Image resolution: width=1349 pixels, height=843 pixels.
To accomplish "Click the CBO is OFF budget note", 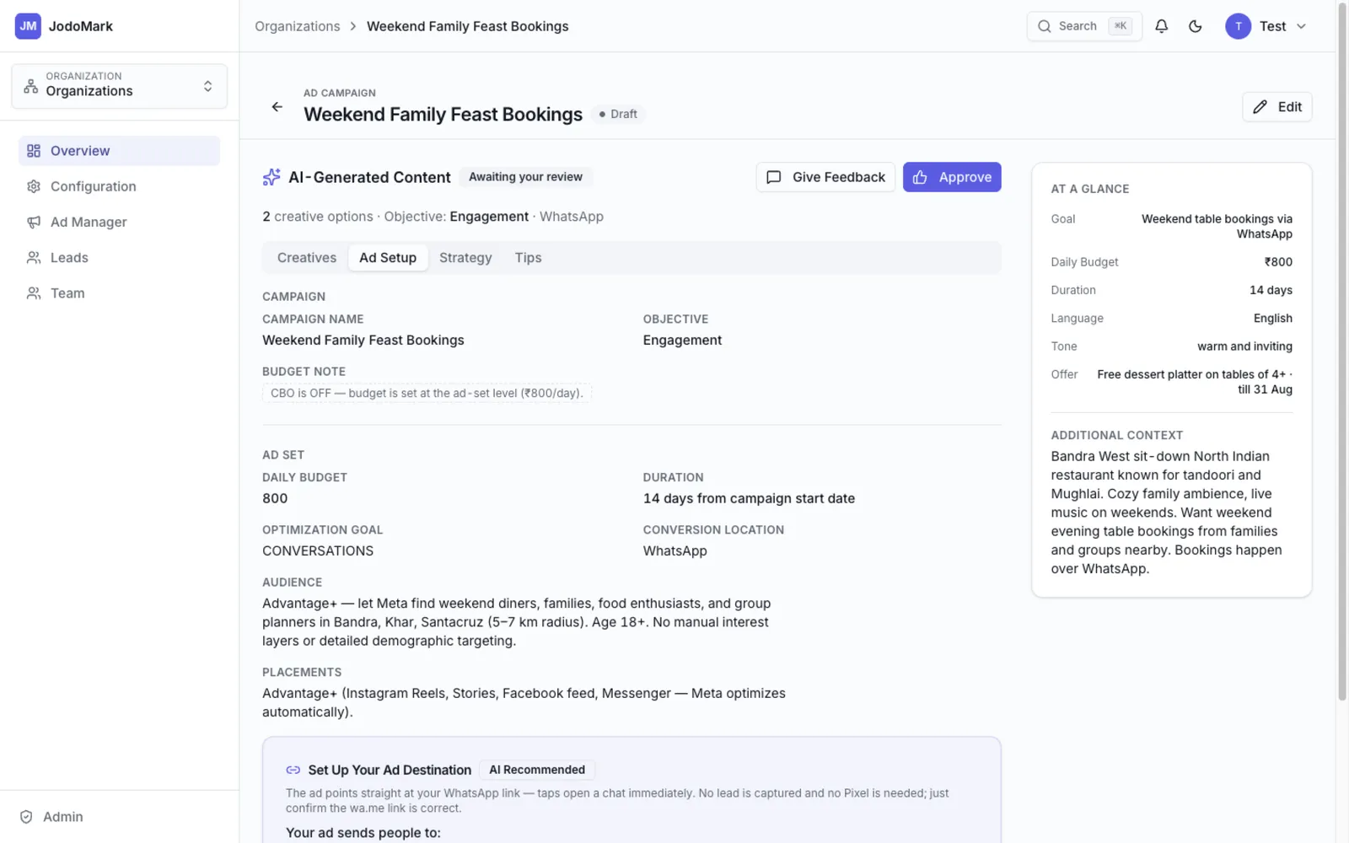I will click(x=427, y=393).
